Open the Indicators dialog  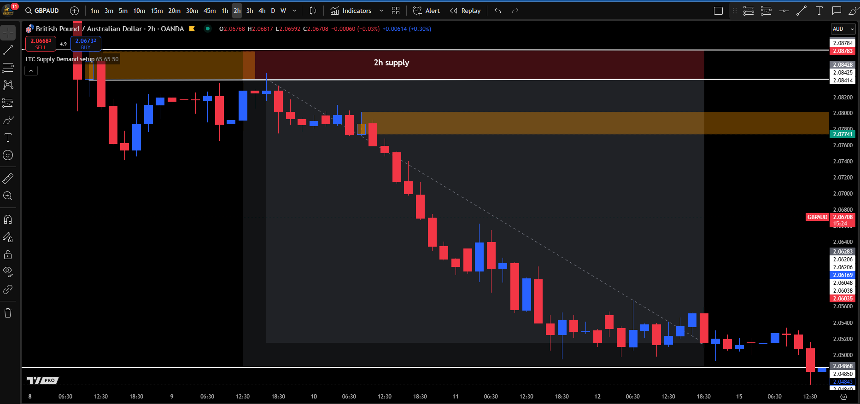coord(351,11)
